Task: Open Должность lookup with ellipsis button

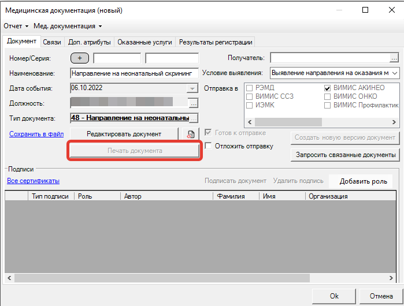Action: pos(193,103)
